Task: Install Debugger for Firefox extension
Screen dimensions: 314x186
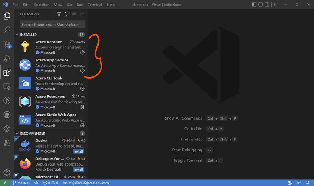Action: click(x=78, y=170)
